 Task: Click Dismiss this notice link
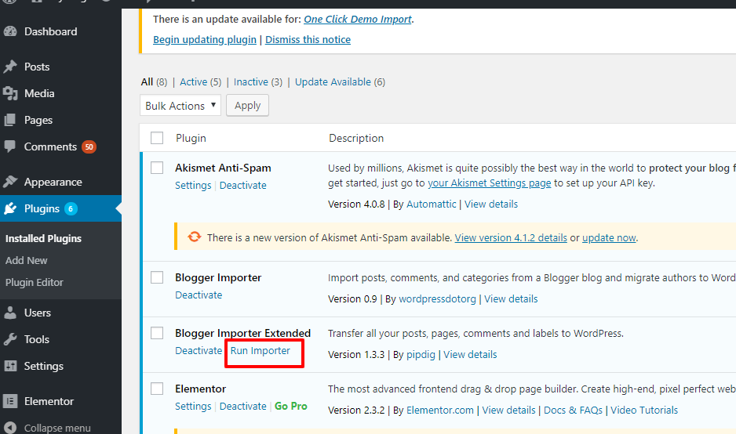coord(308,40)
